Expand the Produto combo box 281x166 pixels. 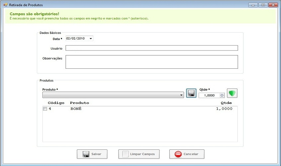(181, 95)
